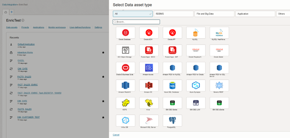Viewport: 290px width, 138px height.
Task: Choose IBM DB2 zSeries tile
Action: coord(219,103)
